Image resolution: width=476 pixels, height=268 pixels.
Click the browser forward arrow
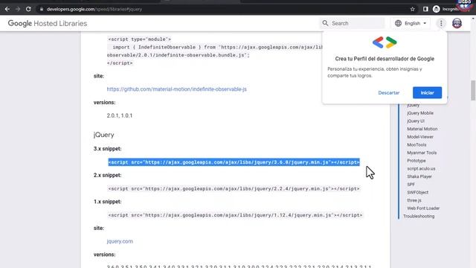tap(18, 9)
